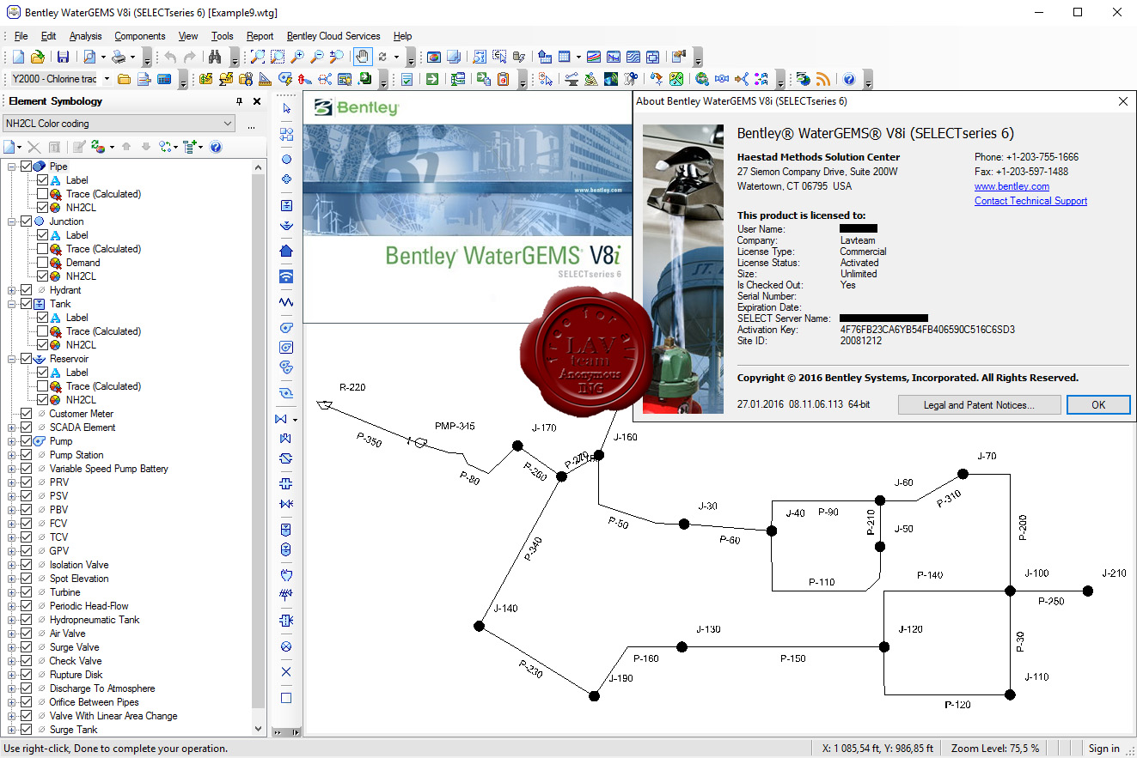
Task: Click the Open file folder icon
Action: (x=37, y=58)
